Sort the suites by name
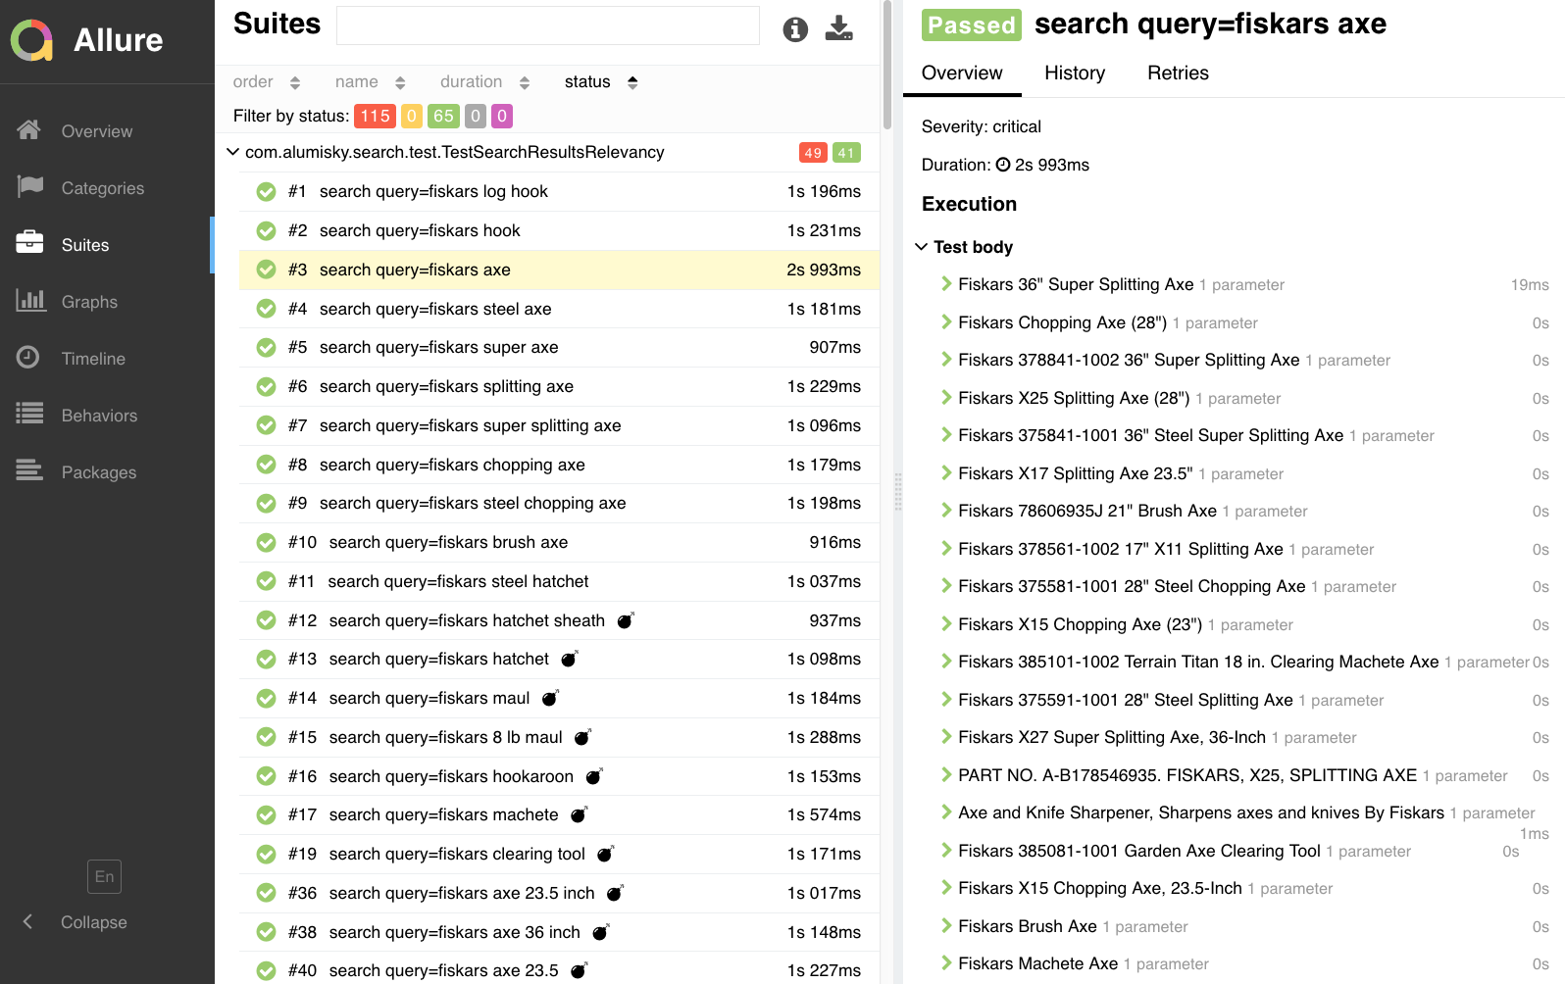 pos(370,82)
